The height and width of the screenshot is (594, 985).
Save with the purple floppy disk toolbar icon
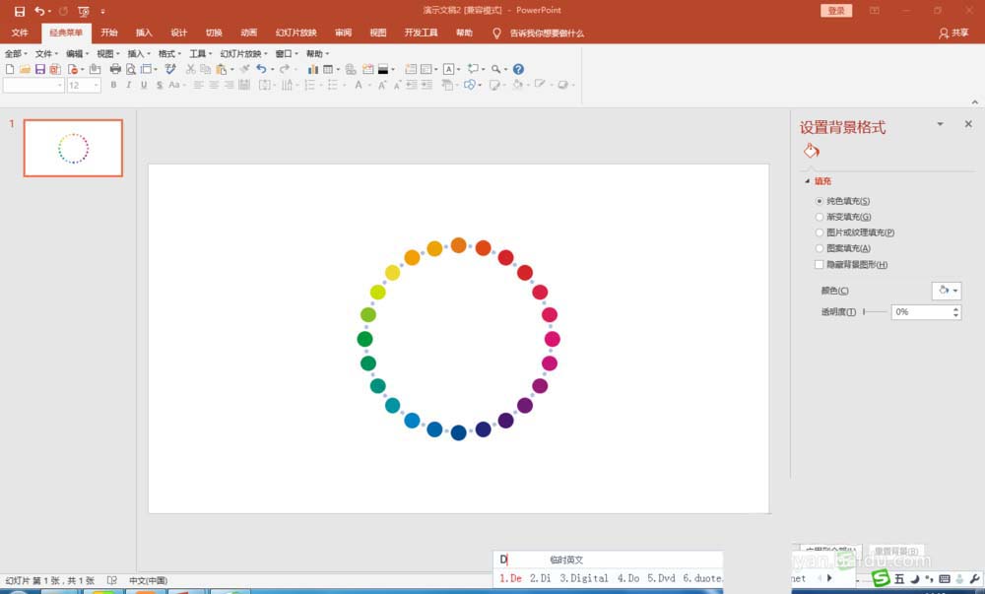click(40, 69)
